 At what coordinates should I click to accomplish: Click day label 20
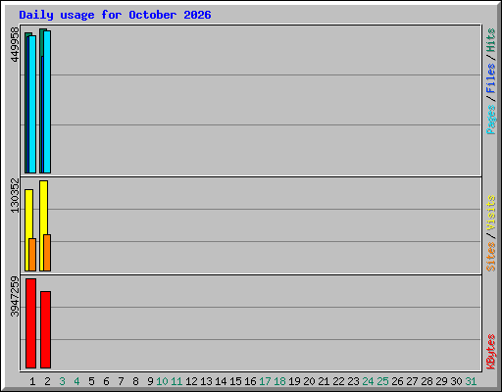(x=309, y=381)
